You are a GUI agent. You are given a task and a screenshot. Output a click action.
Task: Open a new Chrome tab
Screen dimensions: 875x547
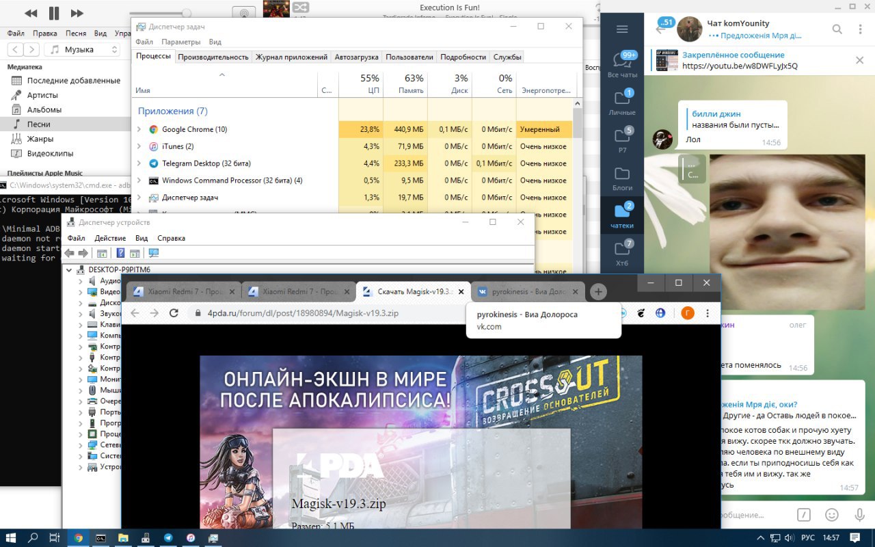pyautogui.click(x=598, y=292)
